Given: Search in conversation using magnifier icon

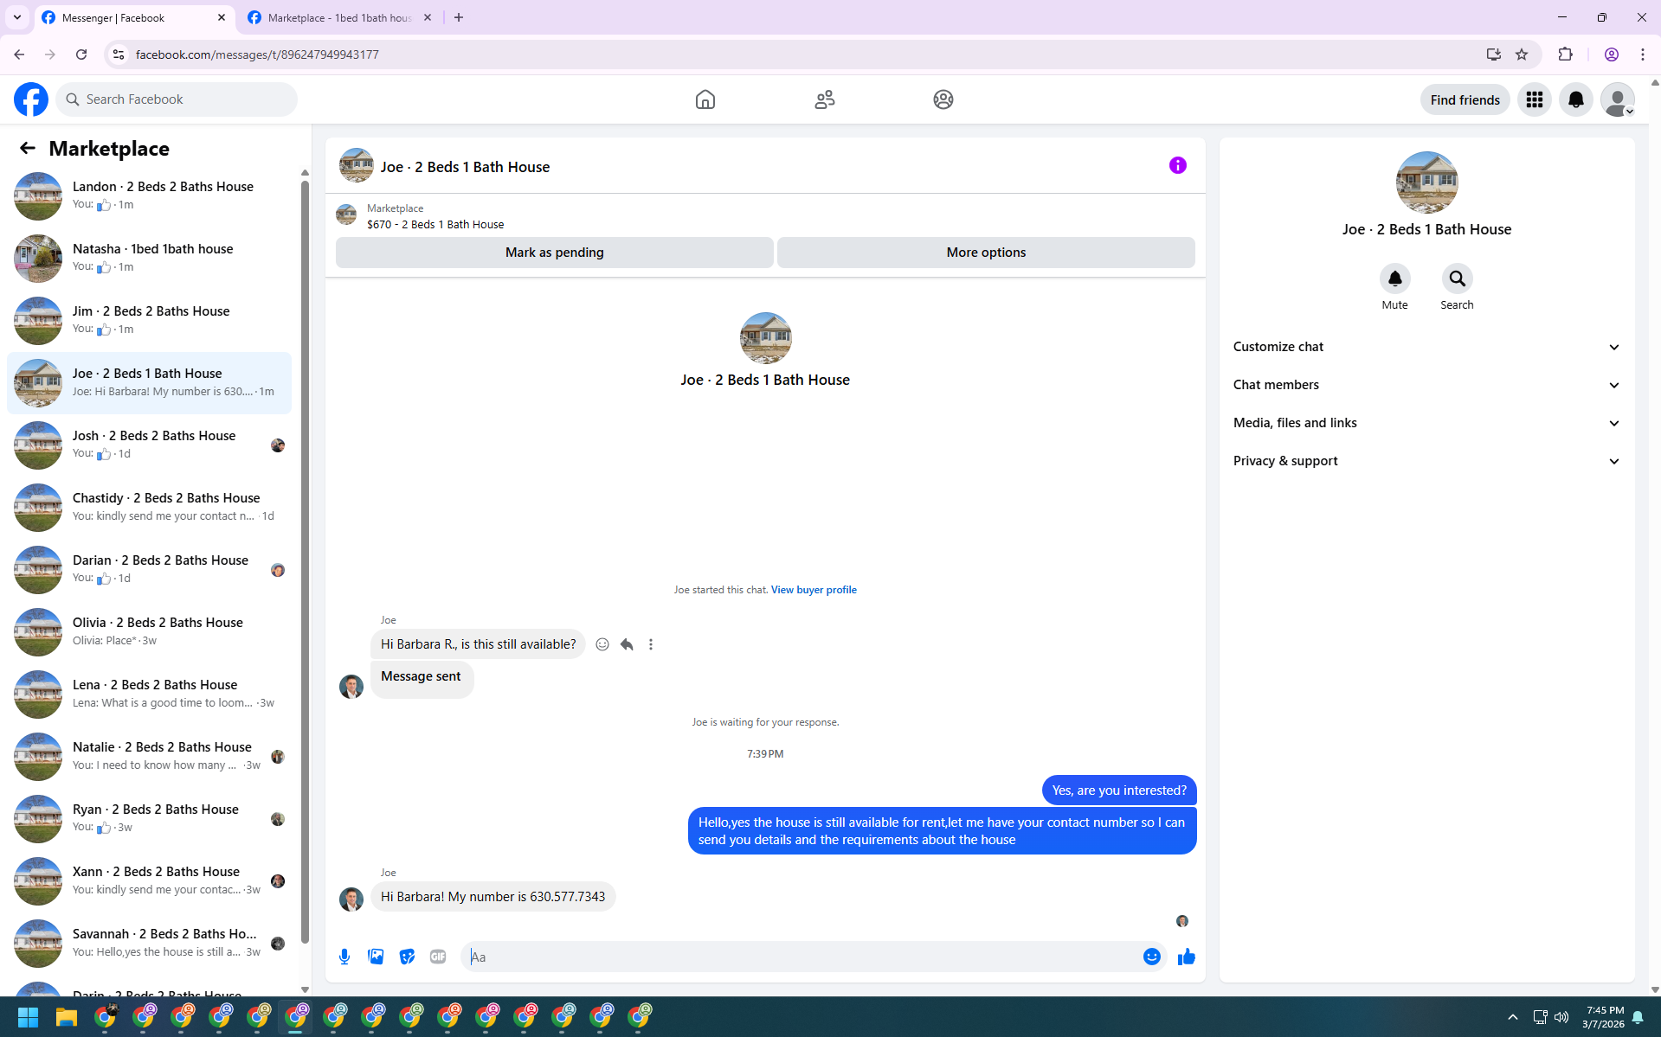Looking at the screenshot, I should click(1457, 278).
